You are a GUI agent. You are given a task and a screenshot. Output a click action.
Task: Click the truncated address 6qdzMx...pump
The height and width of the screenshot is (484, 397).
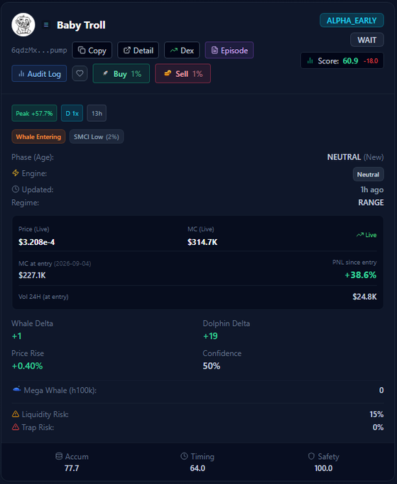(x=39, y=50)
